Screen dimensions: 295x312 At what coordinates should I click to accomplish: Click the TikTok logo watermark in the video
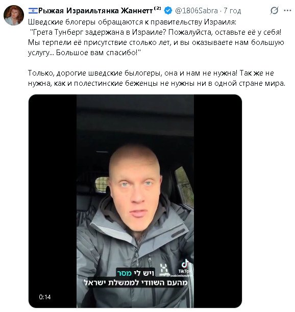185,267
